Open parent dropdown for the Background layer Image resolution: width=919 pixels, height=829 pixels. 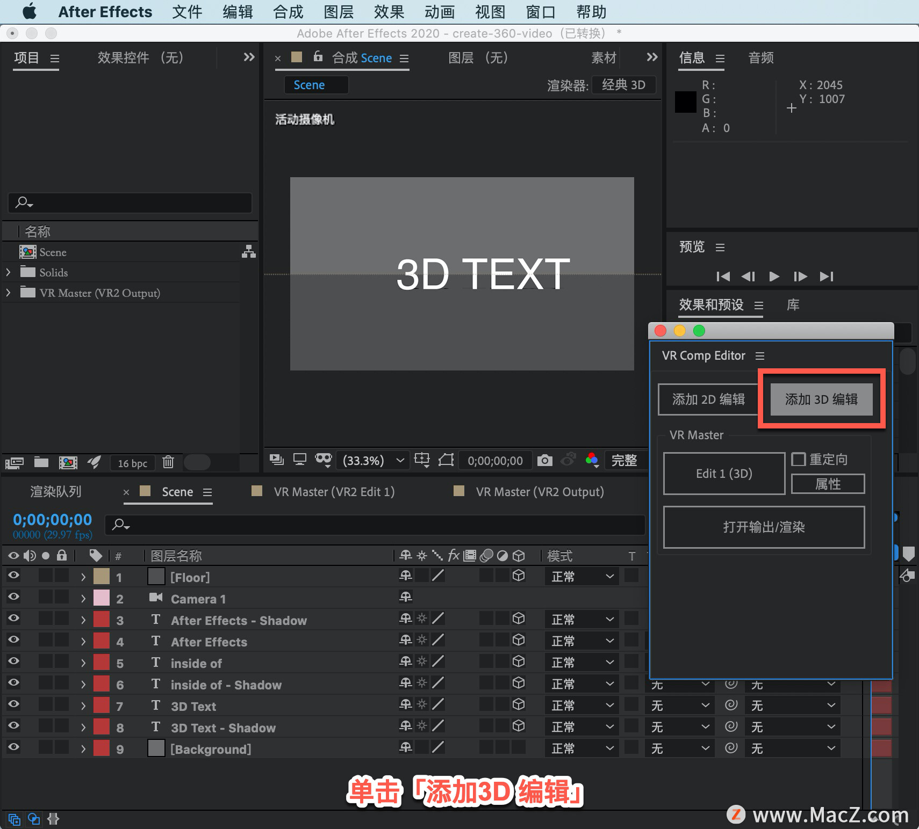pyautogui.click(x=793, y=748)
